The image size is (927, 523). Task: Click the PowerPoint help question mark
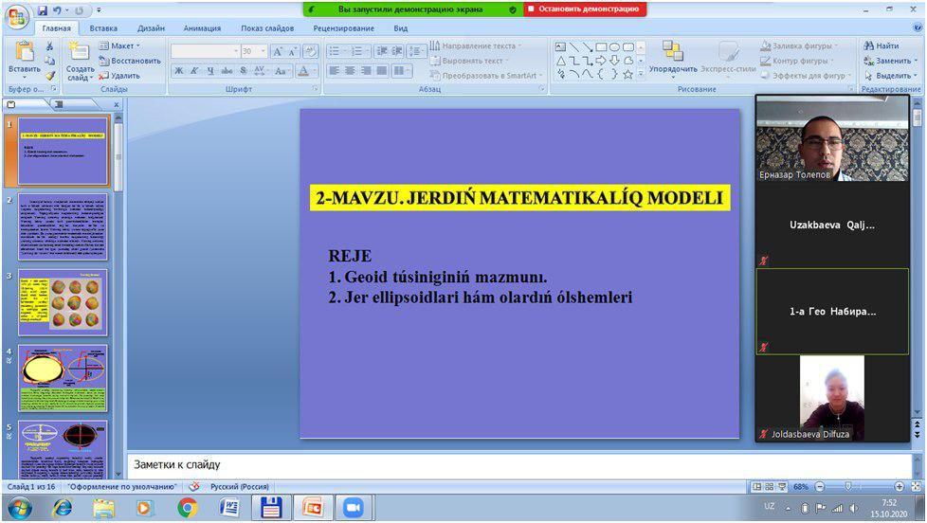click(915, 28)
